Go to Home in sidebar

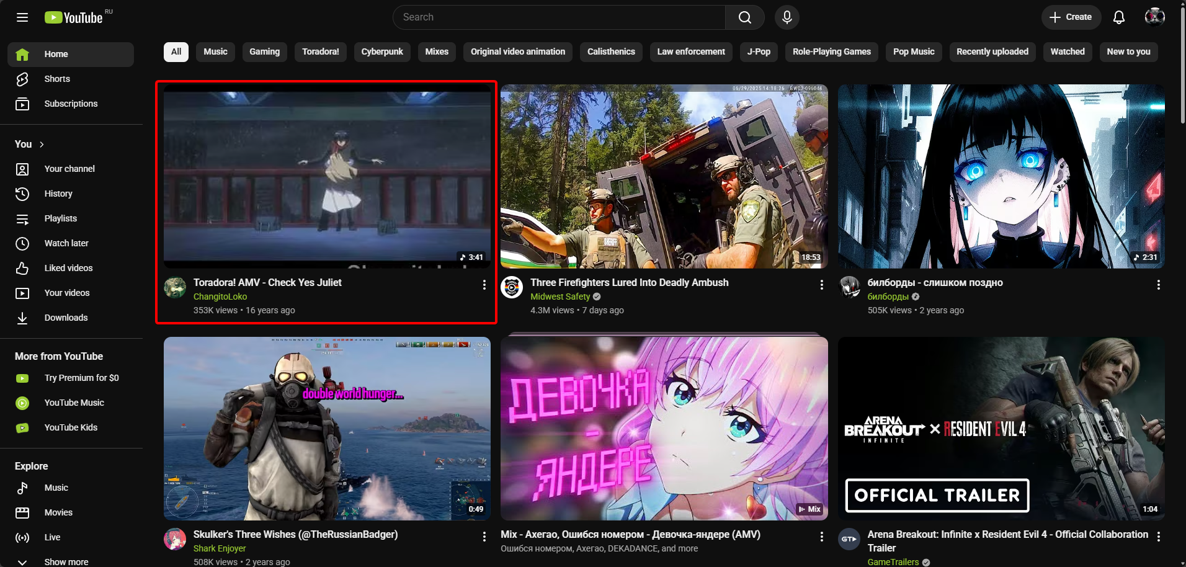click(71, 54)
